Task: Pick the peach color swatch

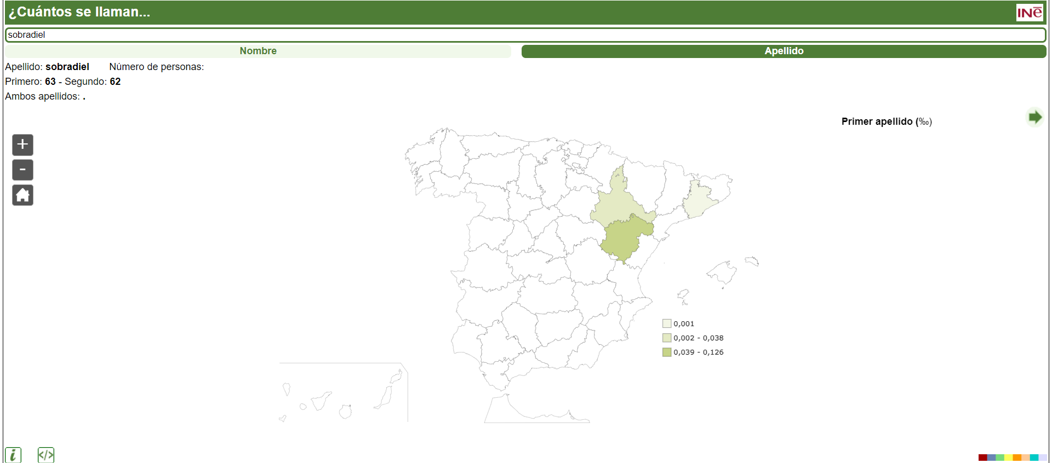Action: coord(1026,458)
